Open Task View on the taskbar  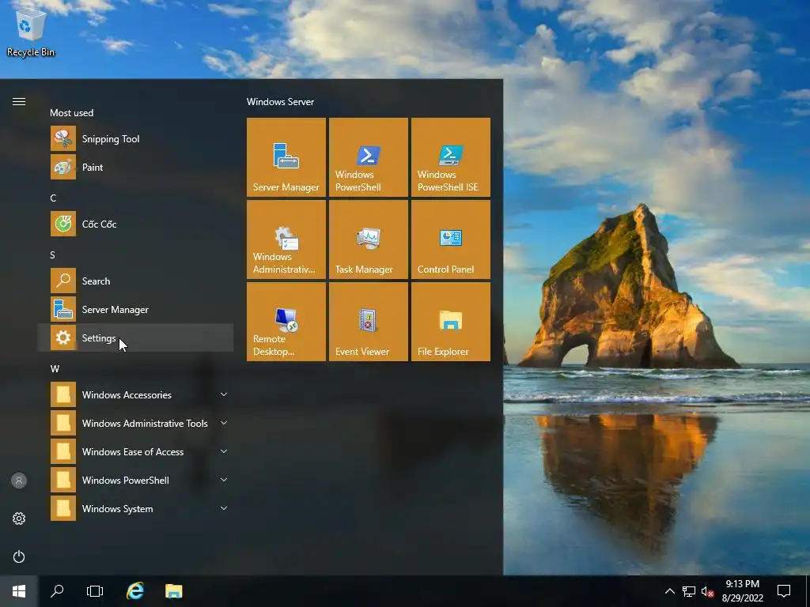[95, 591]
